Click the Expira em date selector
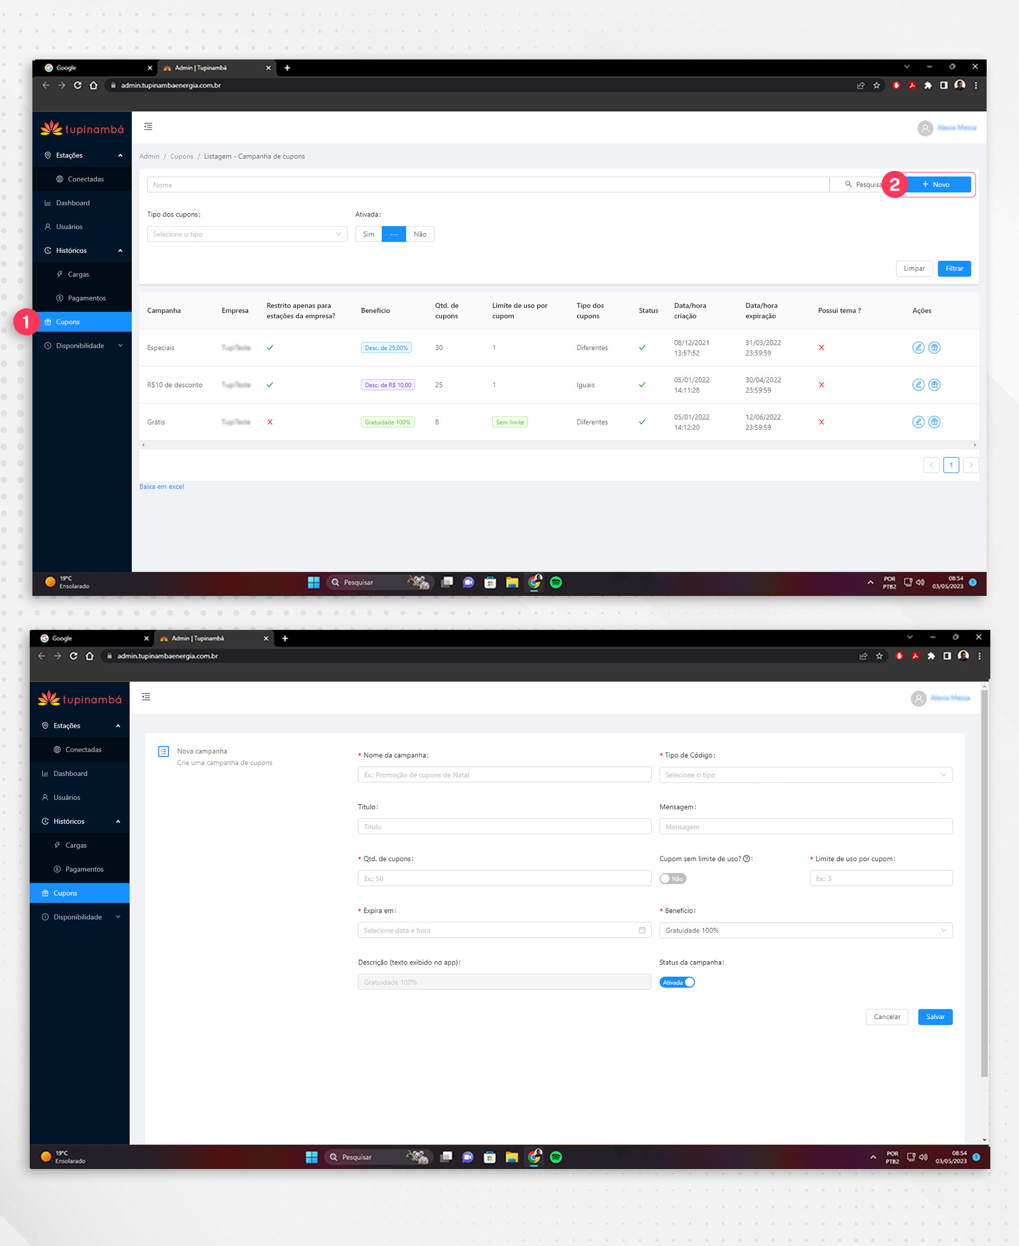1019x1246 pixels. click(x=503, y=929)
